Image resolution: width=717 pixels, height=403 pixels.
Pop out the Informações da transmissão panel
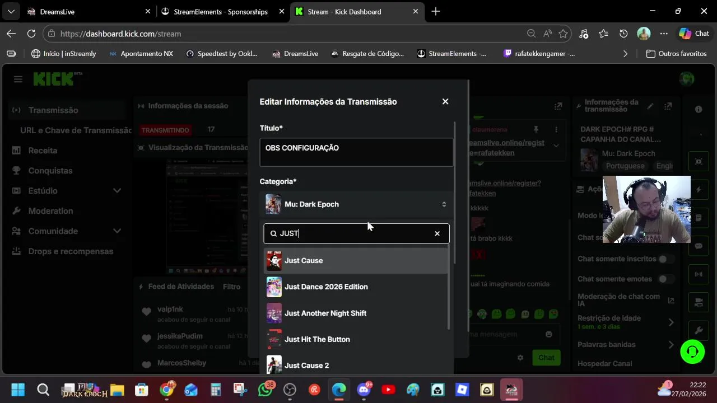(668, 106)
